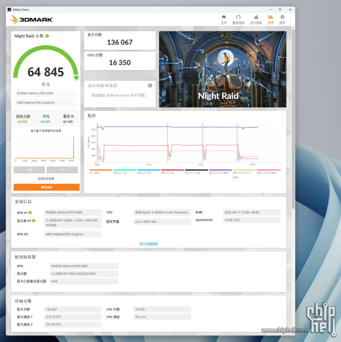
Task: Click the 在线比较结果 compare online button
Action: pos(46,178)
